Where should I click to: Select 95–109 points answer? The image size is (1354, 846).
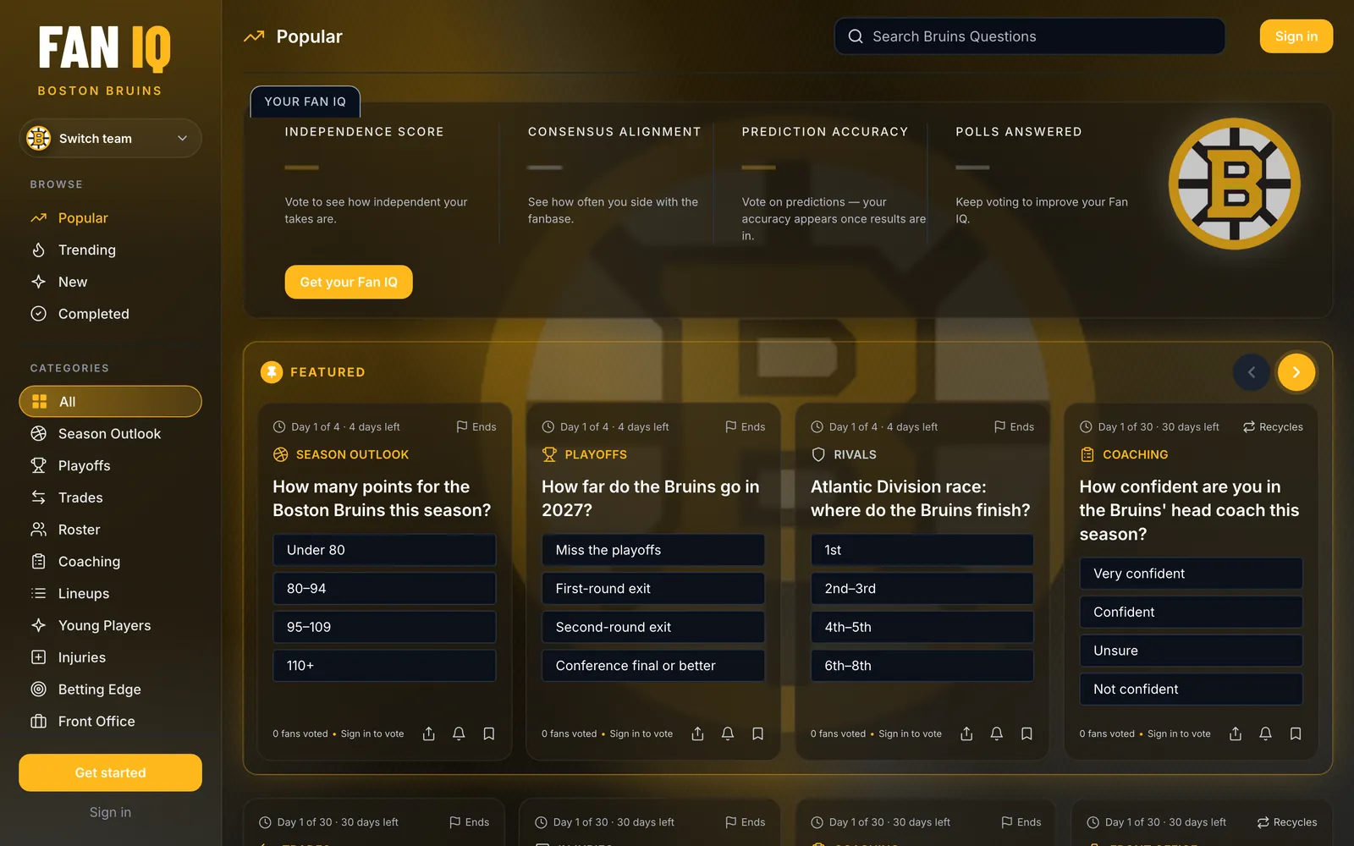pyautogui.click(x=384, y=627)
